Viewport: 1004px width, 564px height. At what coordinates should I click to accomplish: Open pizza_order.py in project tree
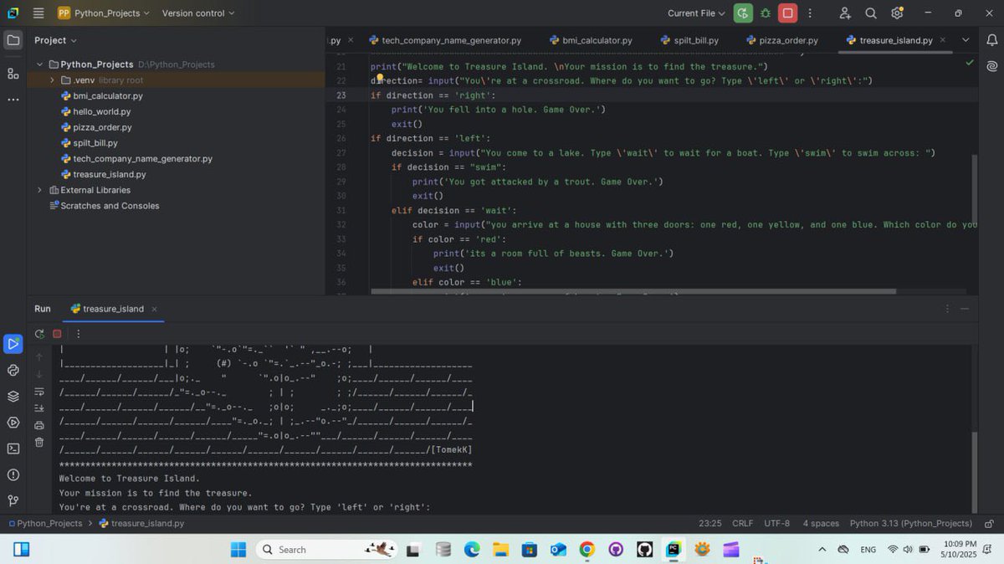pos(102,127)
